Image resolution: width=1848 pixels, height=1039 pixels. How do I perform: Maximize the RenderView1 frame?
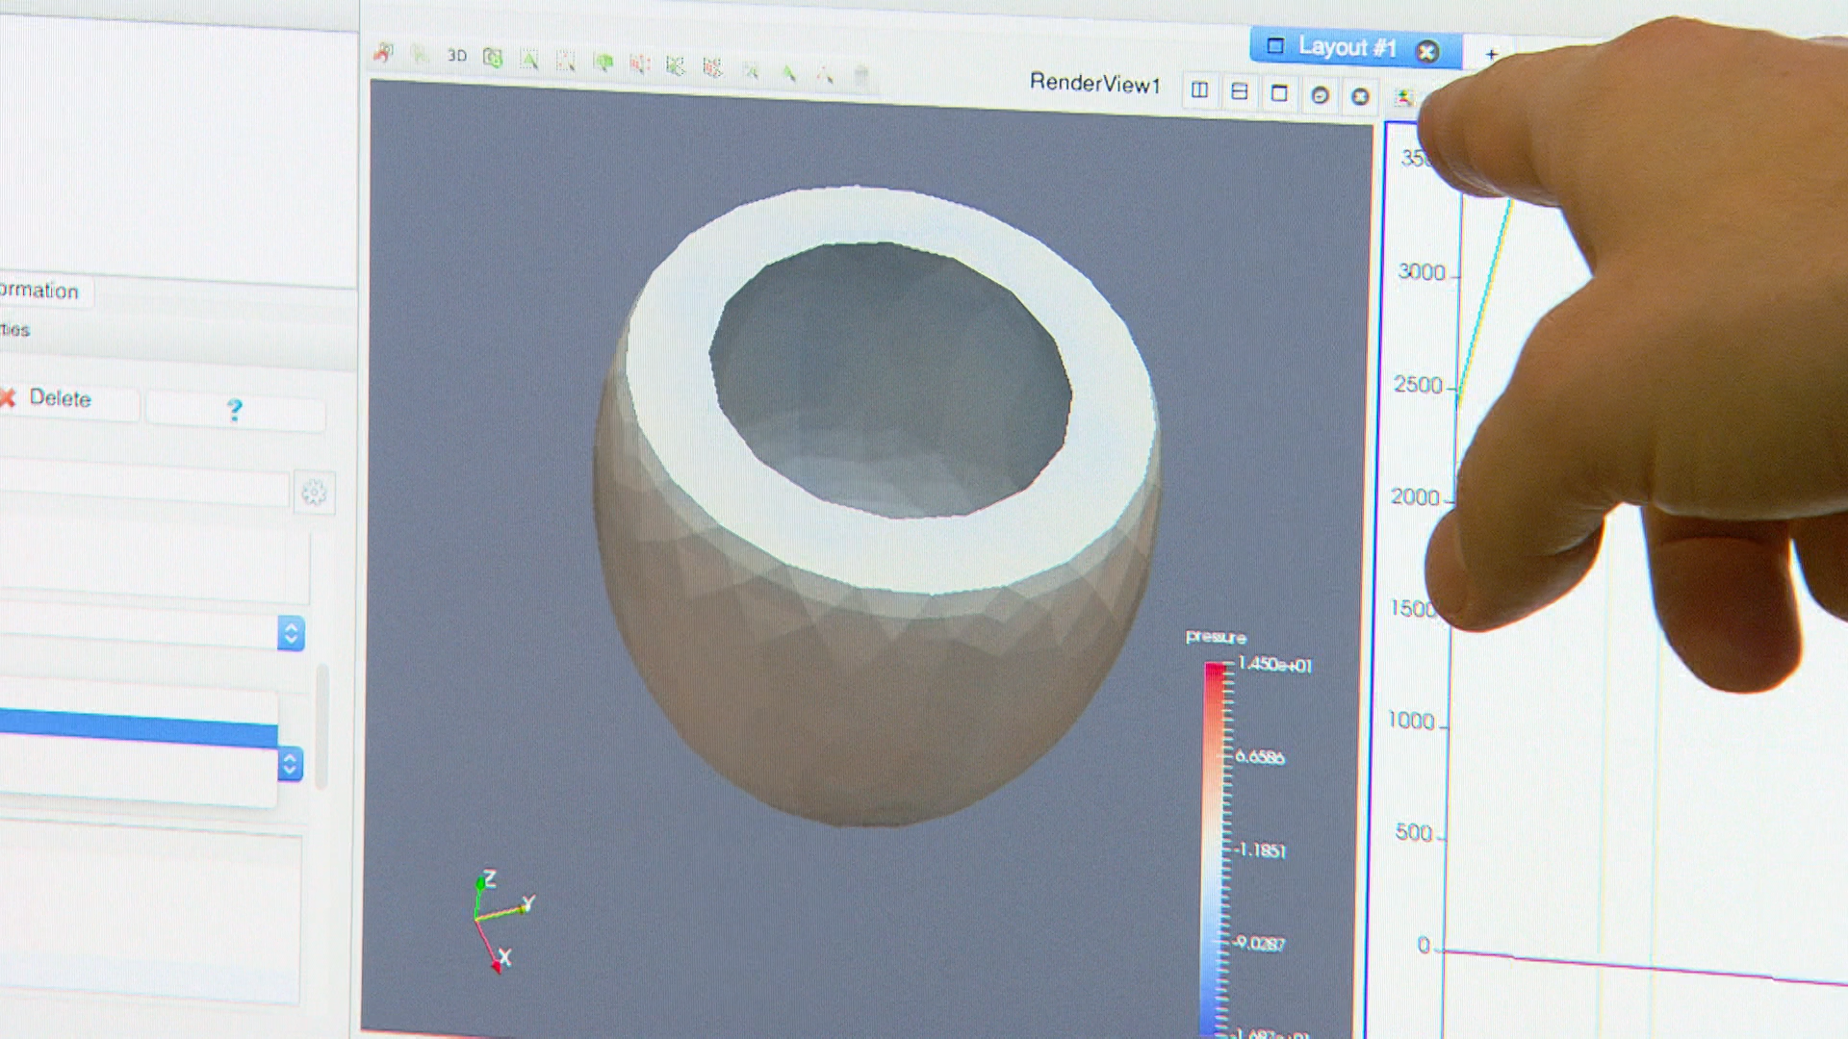pyautogui.click(x=1279, y=93)
